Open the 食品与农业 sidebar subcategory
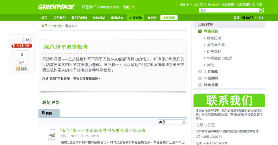The image size is (278, 145). 216,45
